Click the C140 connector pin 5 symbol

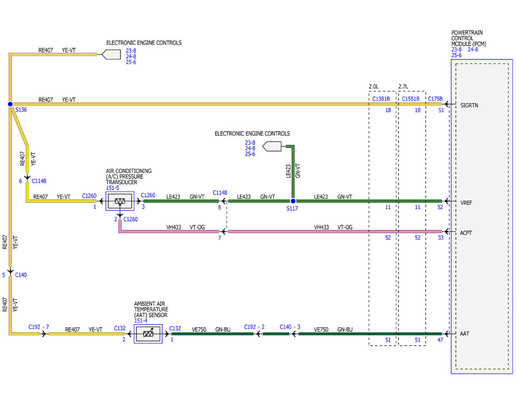[x=10, y=271]
